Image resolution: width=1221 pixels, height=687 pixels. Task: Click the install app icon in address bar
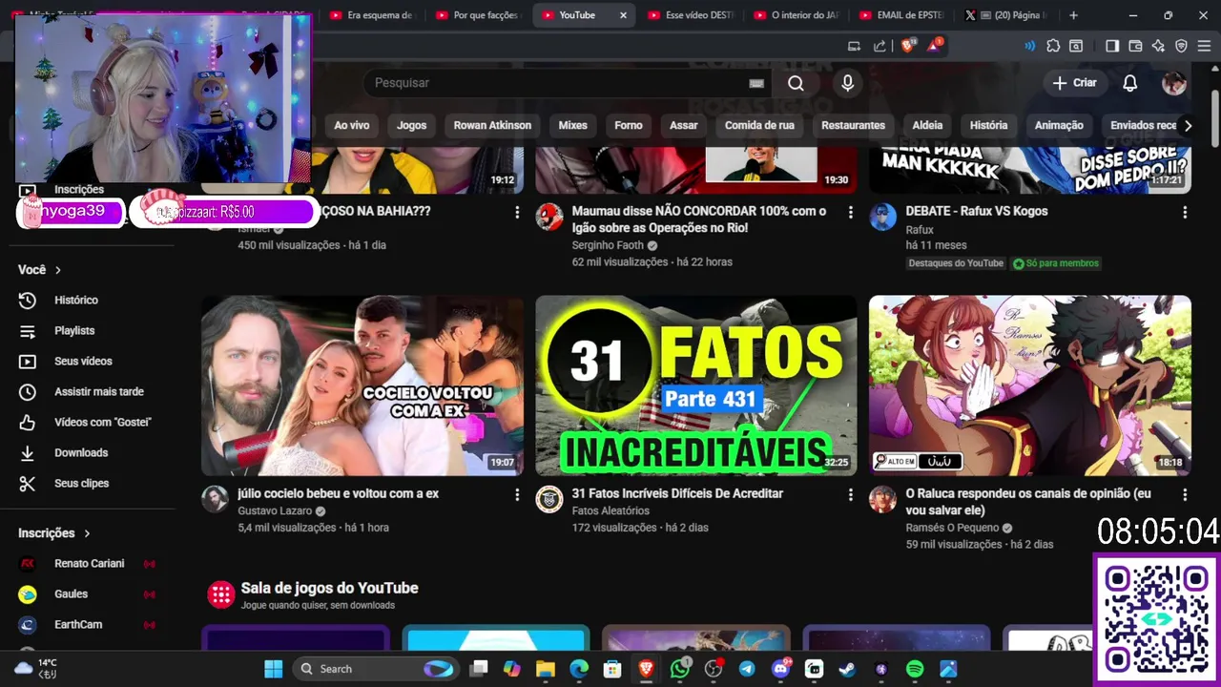tap(855, 46)
